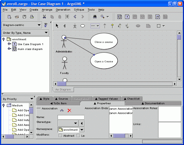Open the Stereotype dropdown

point(68,123)
